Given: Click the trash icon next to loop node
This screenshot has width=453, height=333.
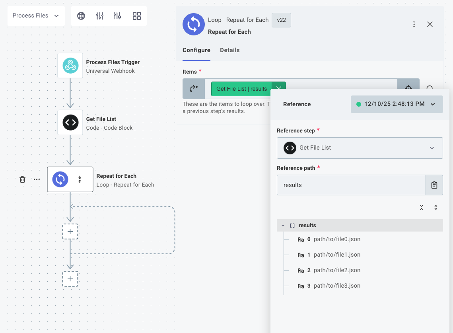Looking at the screenshot, I should pos(22,179).
